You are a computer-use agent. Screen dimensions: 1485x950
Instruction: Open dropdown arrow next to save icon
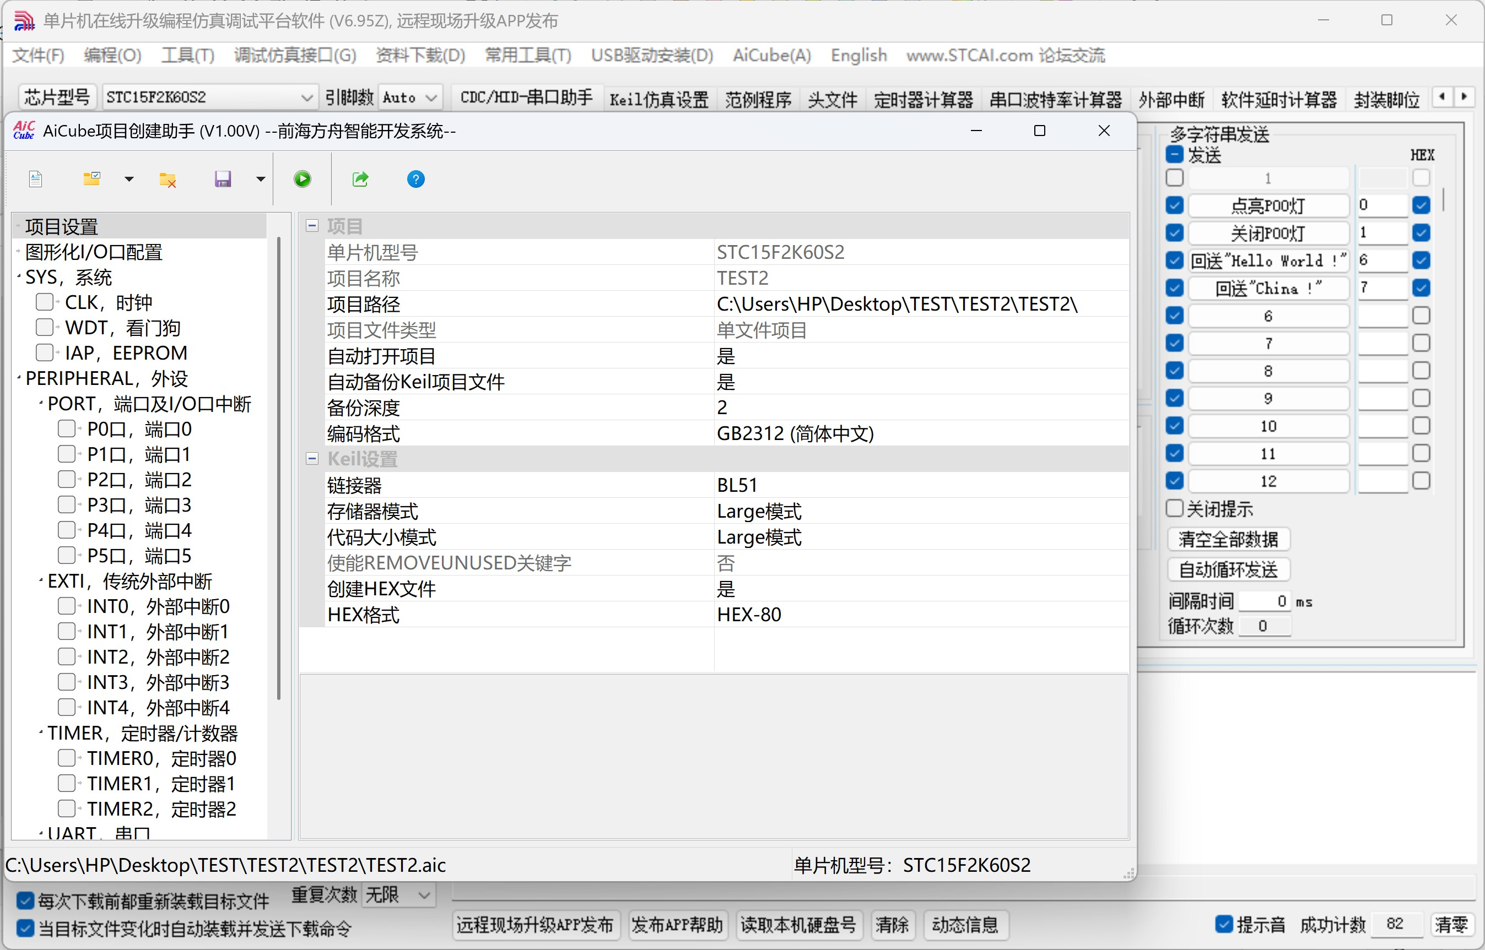pyautogui.click(x=261, y=180)
